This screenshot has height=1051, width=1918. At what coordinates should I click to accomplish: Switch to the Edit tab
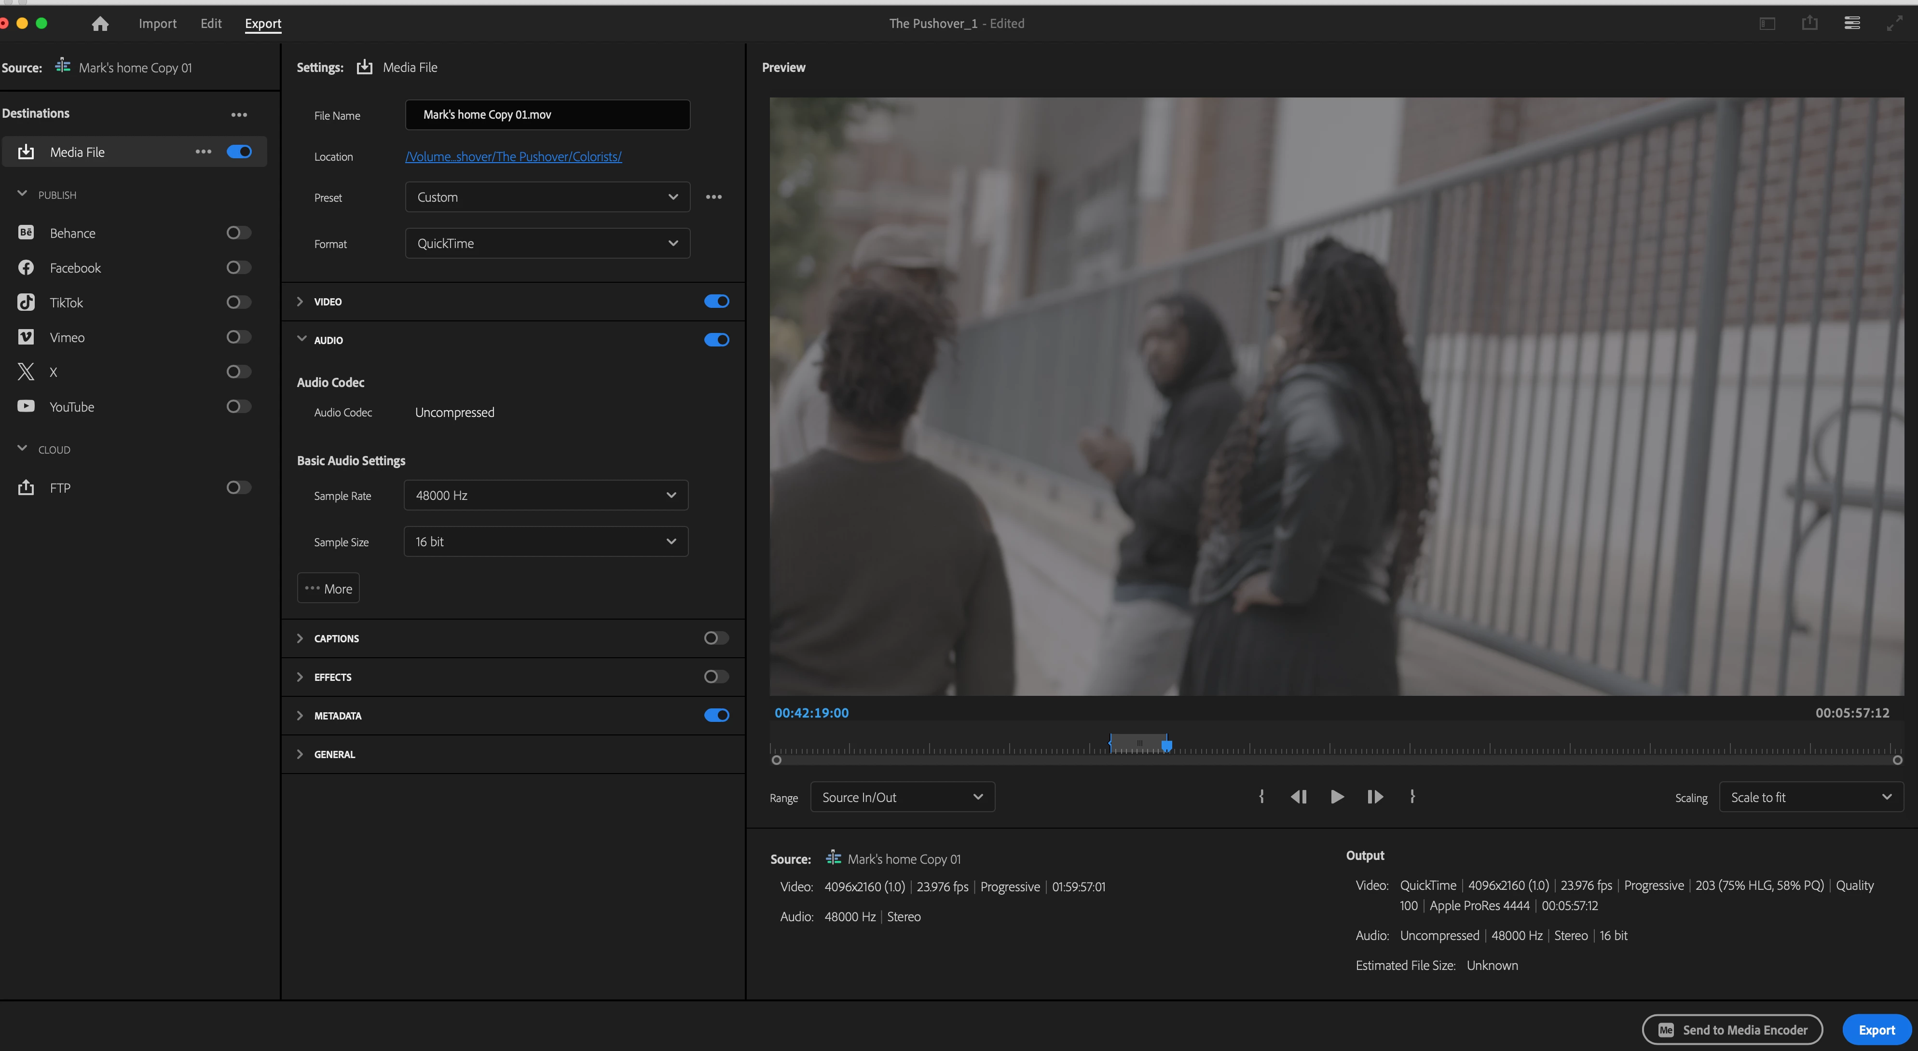pos(211,24)
